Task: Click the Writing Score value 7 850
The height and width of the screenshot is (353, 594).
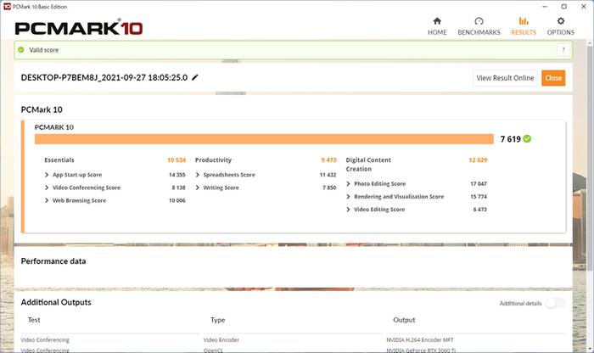Action: [329, 188]
